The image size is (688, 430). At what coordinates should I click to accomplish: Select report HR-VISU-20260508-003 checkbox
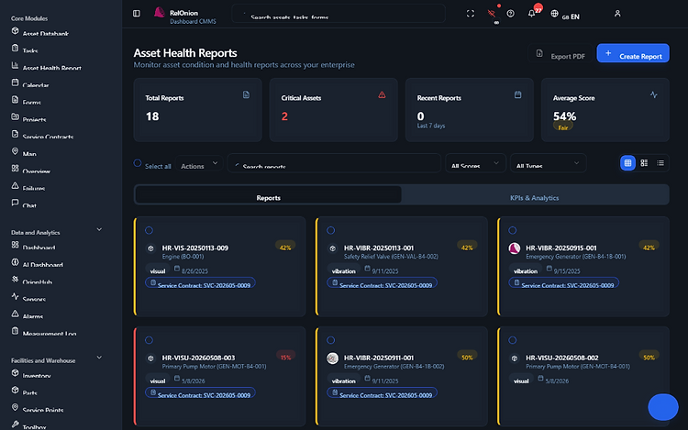[150, 340]
